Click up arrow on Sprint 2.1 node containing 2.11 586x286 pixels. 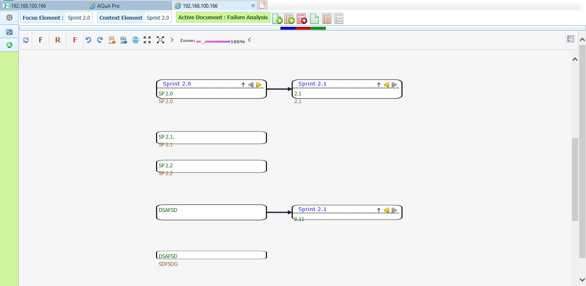click(379, 210)
